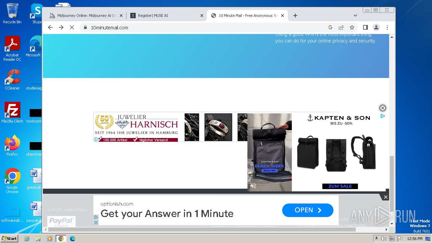The image size is (432, 243).
Task: Toggle the Chrome side panel
Action: (365, 27)
